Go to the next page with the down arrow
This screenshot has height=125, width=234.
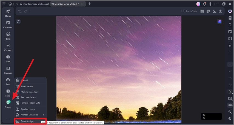click(x=230, y=85)
